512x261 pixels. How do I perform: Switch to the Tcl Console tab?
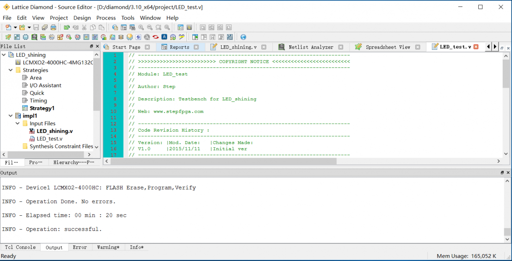click(x=20, y=247)
